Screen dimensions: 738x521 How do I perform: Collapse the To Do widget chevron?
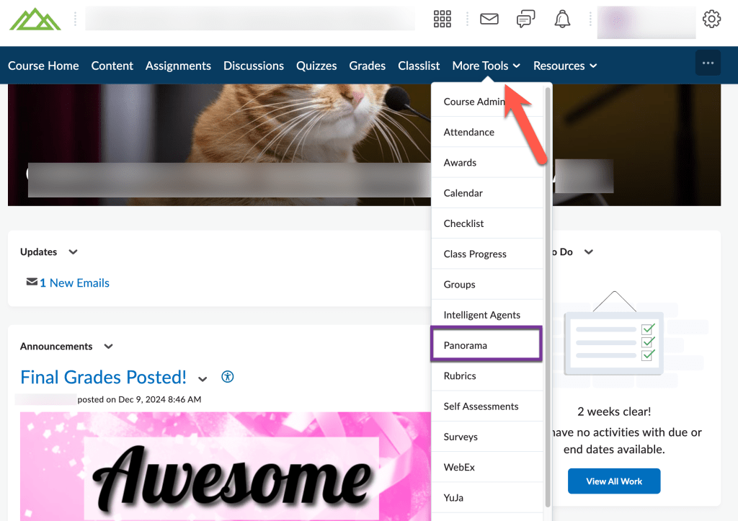589,252
